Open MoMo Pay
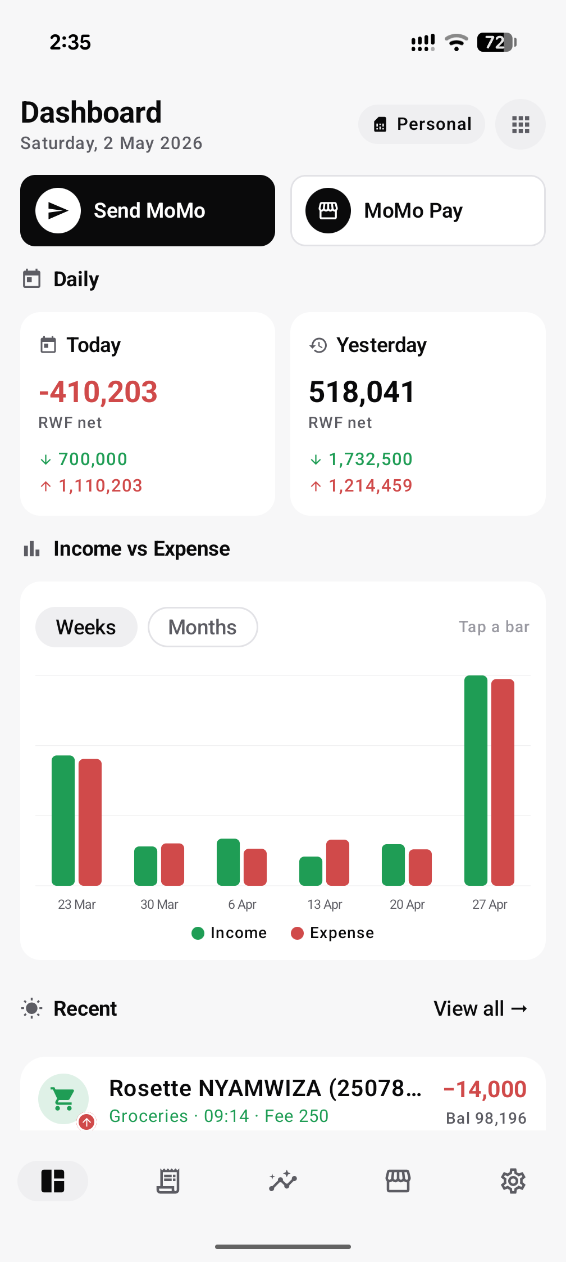This screenshot has width=566, height=1262. [418, 210]
